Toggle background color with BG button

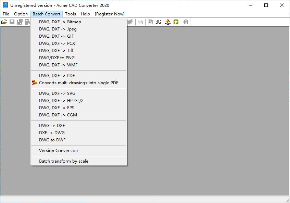pyautogui.click(x=158, y=22)
